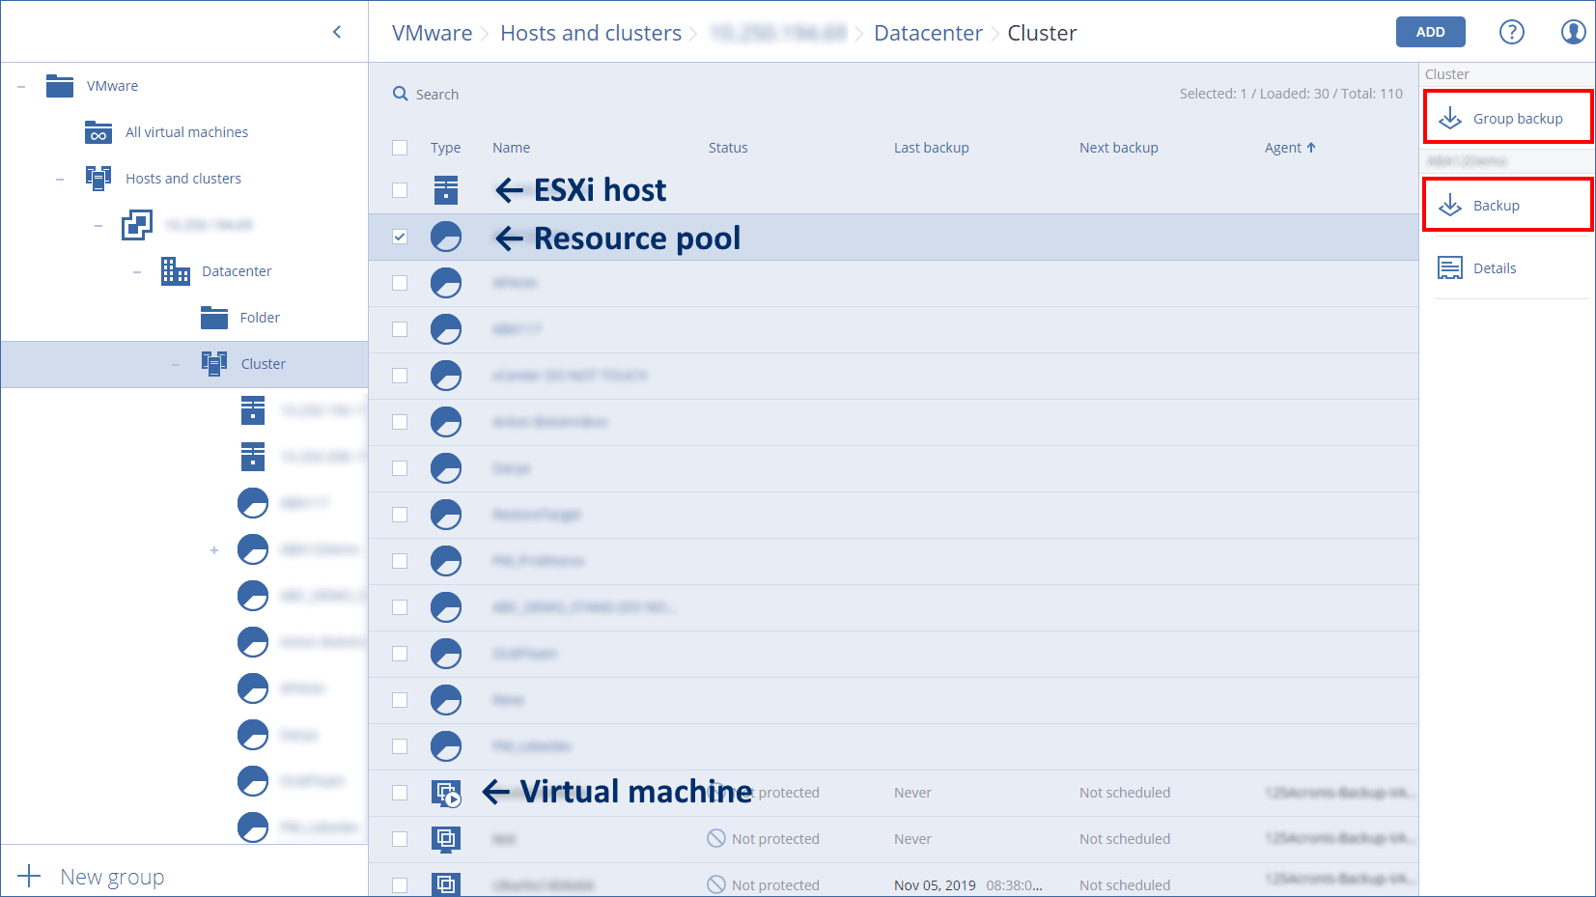
Task: Click the search magnifier icon
Action: tap(401, 94)
